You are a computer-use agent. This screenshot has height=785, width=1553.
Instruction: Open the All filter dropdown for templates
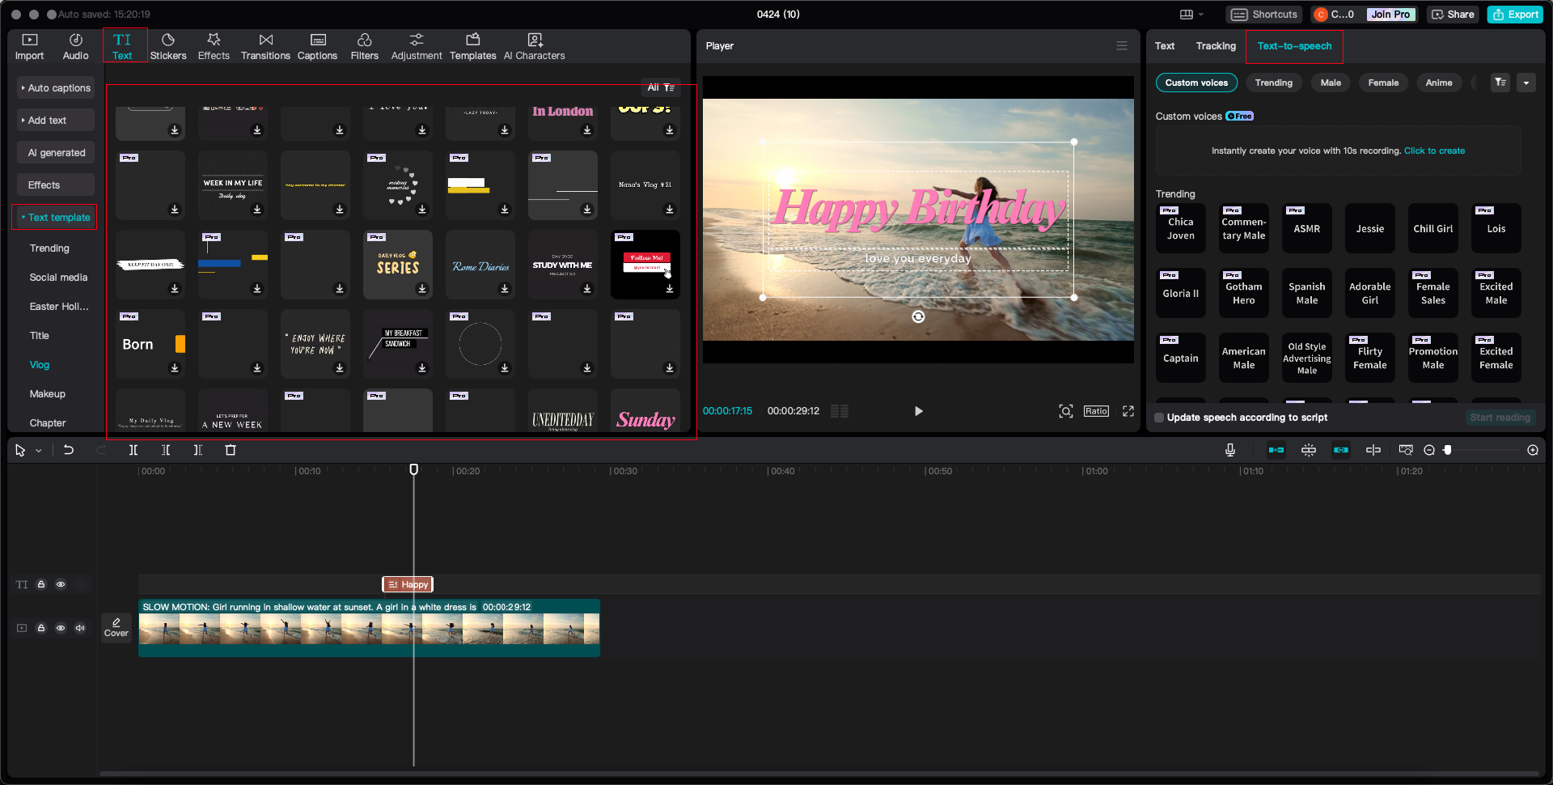[x=661, y=87]
